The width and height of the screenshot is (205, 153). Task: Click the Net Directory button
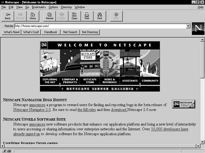(90, 32)
